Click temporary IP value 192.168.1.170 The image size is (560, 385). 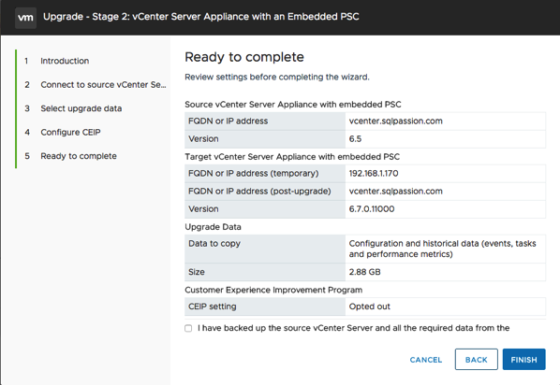coord(374,174)
